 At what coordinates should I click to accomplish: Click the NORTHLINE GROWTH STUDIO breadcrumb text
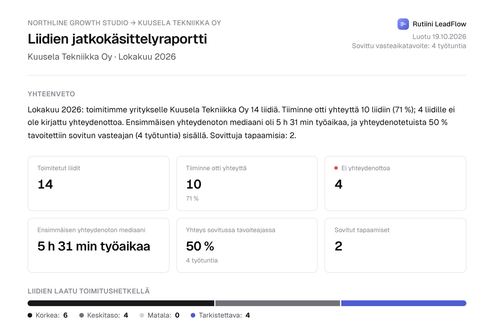pos(78,23)
